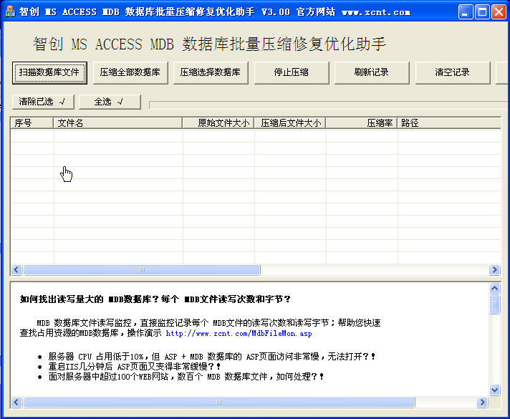Click help pane scroll up arrow

tap(494, 288)
